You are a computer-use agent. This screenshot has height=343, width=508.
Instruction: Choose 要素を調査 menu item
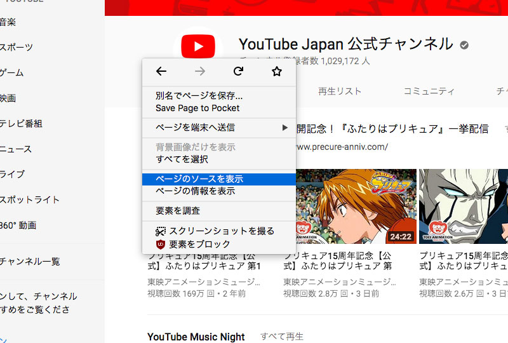tap(218, 211)
